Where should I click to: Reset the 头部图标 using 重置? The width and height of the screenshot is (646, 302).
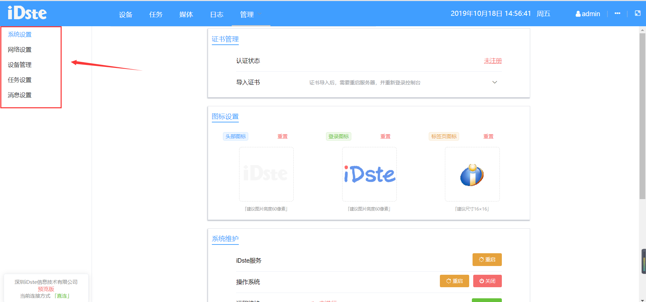tap(282, 137)
